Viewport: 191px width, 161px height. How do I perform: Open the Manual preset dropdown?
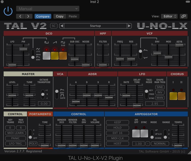click(x=48, y=9)
